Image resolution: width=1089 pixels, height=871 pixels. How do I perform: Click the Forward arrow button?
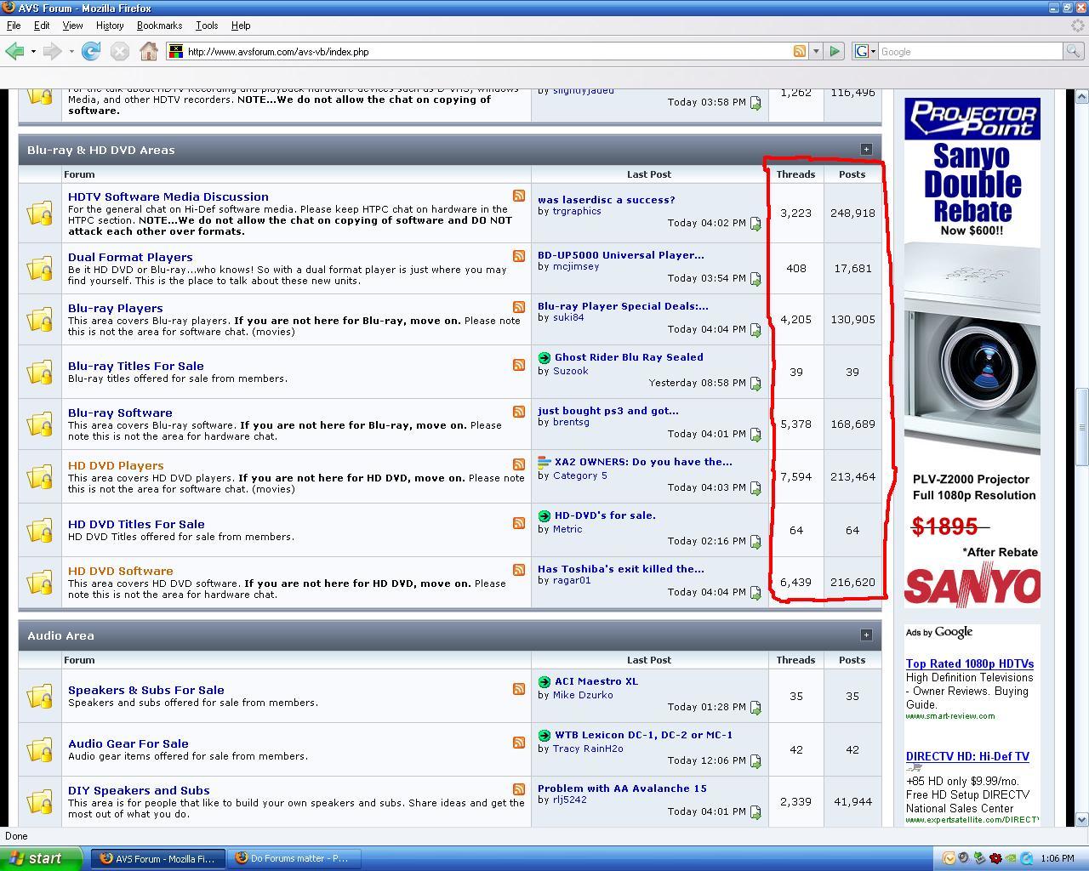coord(52,51)
